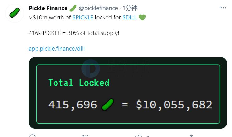Click the reply speech bubble icon
Screen dimensions: 232x137
(x=32, y=136)
